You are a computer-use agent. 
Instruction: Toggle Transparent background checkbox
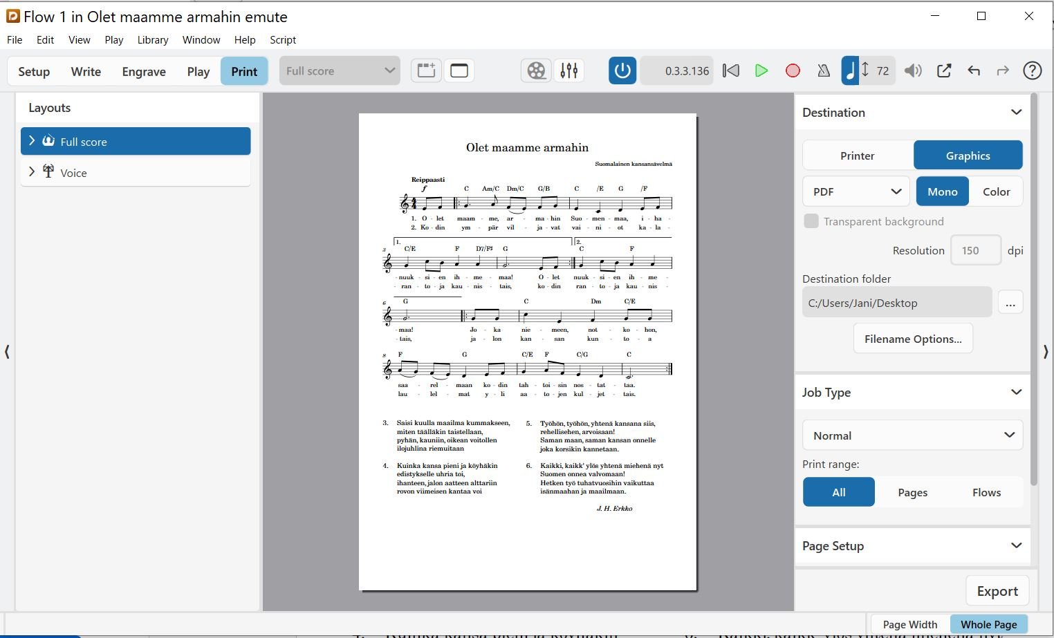click(811, 221)
